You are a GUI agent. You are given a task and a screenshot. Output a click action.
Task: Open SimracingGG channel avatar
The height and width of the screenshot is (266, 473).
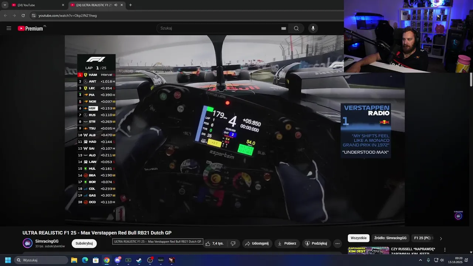[28, 243]
